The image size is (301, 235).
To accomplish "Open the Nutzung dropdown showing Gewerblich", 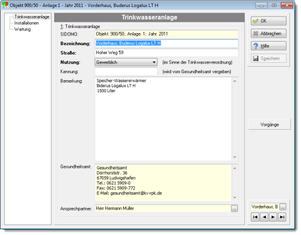I will click(x=126, y=62).
